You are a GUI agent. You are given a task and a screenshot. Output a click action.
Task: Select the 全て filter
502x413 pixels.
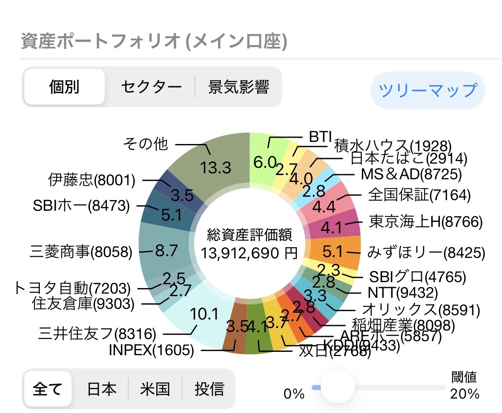pos(47,389)
